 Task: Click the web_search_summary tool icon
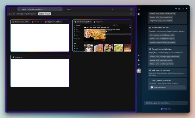150,70
